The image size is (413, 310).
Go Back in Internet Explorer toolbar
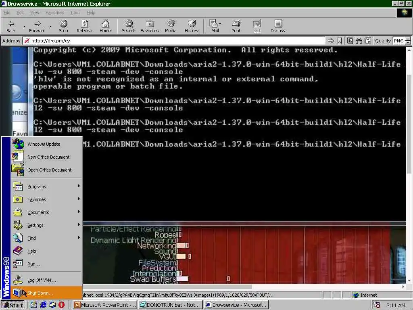point(11,26)
